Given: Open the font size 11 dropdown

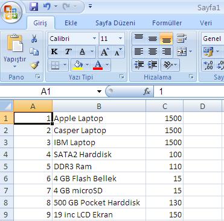Looking at the screenshot, I should [x=120, y=39].
